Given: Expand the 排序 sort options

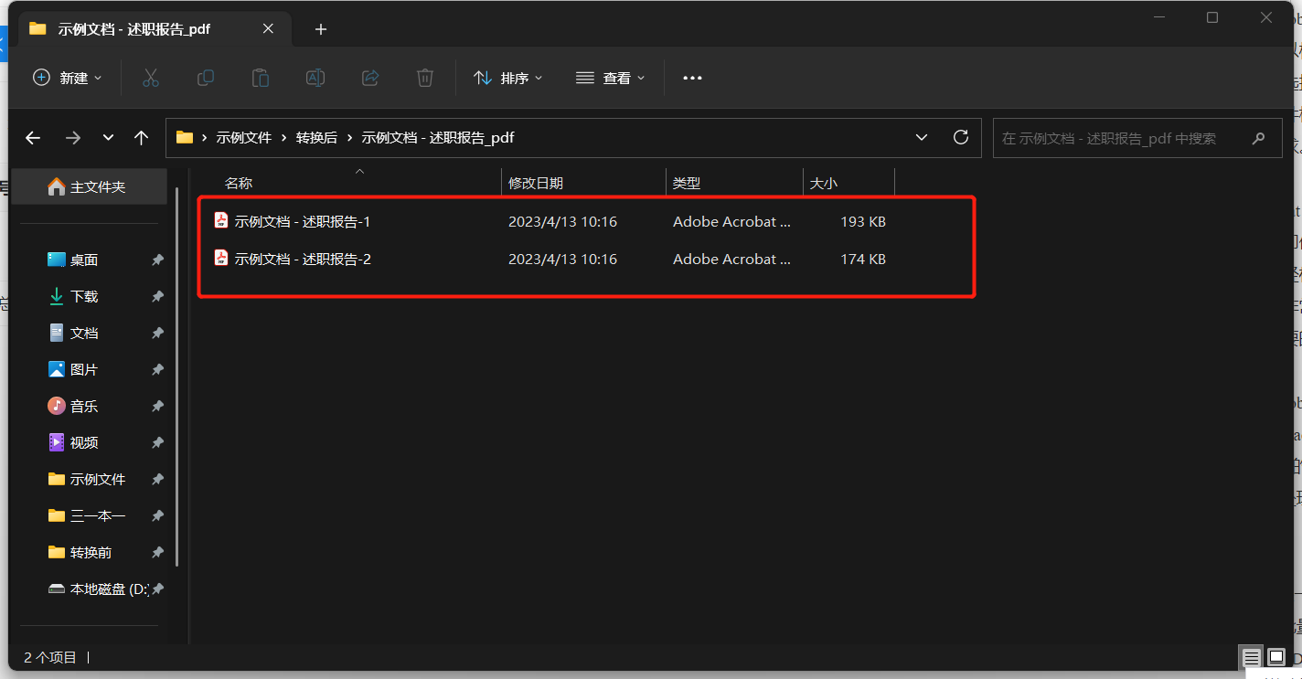Looking at the screenshot, I should (x=508, y=79).
